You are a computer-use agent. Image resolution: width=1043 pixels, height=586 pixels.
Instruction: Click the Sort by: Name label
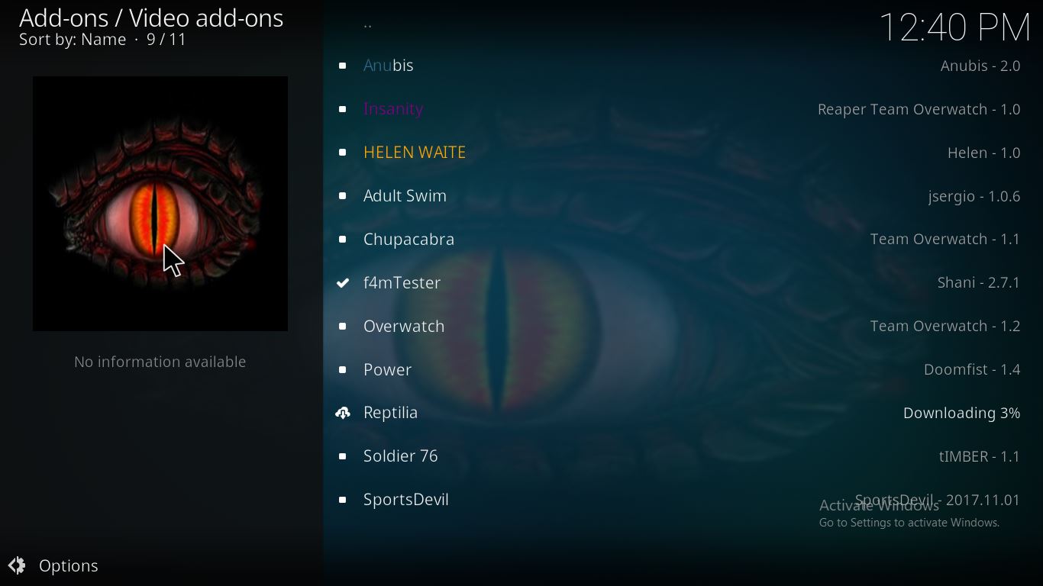(73, 40)
